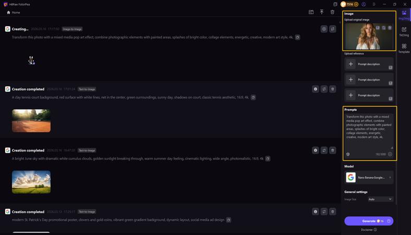The height and width of the screenshot is (235, 411).
Task: Stop the currently creating task
Action: point(324,29)
